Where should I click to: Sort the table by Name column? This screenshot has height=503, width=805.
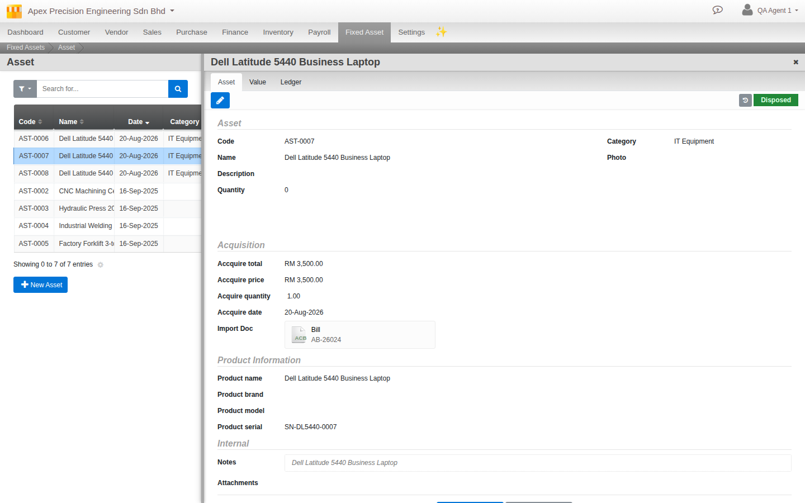pyautogui.click(x=84, y=121)
